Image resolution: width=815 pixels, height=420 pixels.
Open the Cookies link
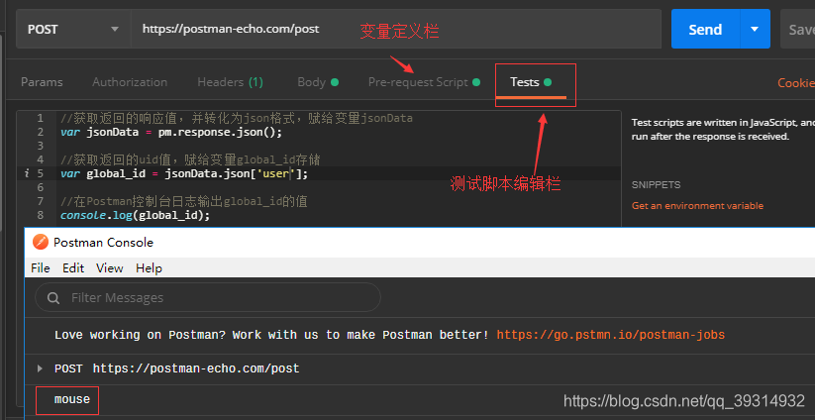coord(796,83)
